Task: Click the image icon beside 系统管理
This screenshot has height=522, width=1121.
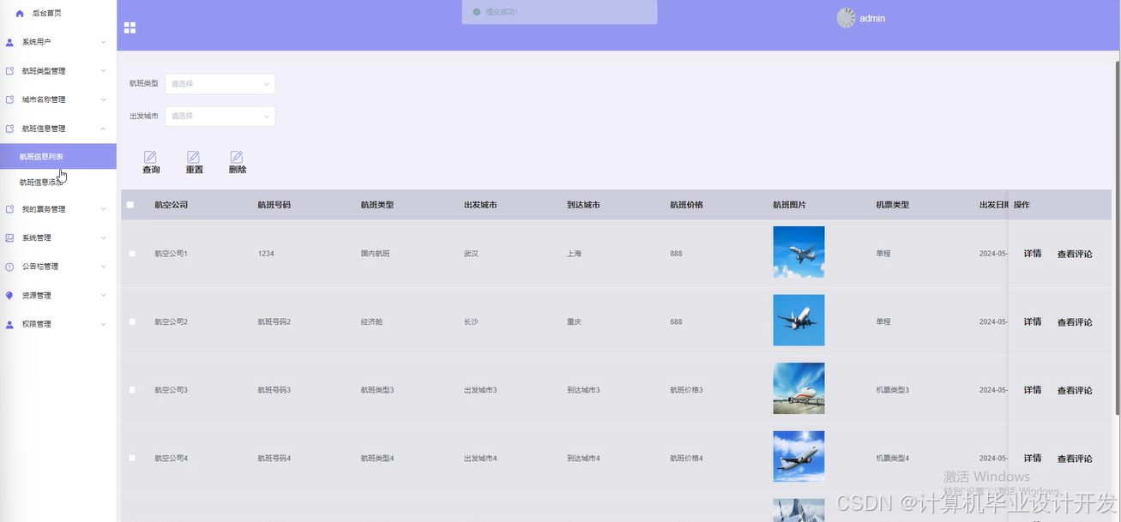Action: [x=9, y=237]
